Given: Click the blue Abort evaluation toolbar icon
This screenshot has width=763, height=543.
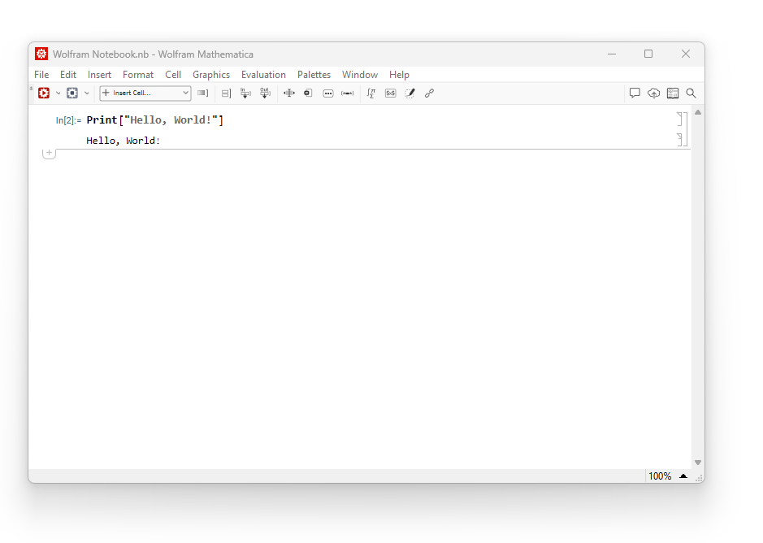Looking at the screenshot, I should [72, 93].
